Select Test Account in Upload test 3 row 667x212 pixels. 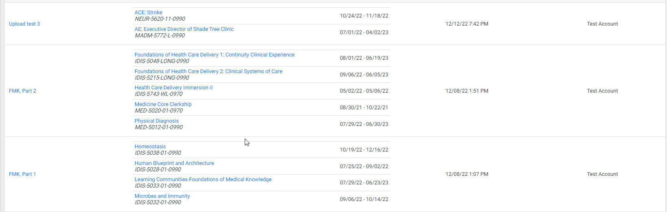[602, 24]
